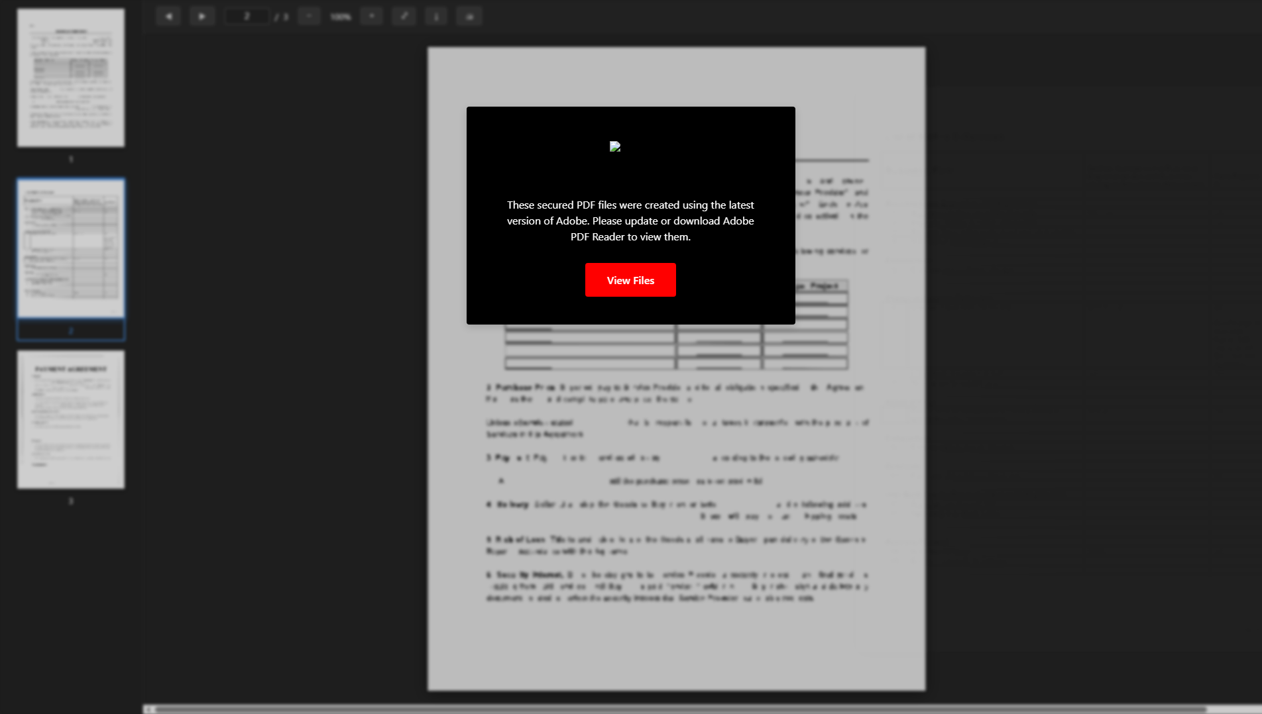Open the page 1 thumbnail
Screen dimensions: 1262x714
point(71,77)
